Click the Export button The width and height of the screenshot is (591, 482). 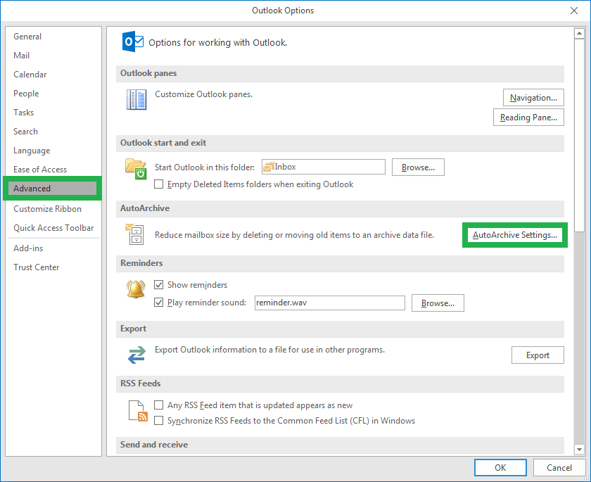point(538,355)
